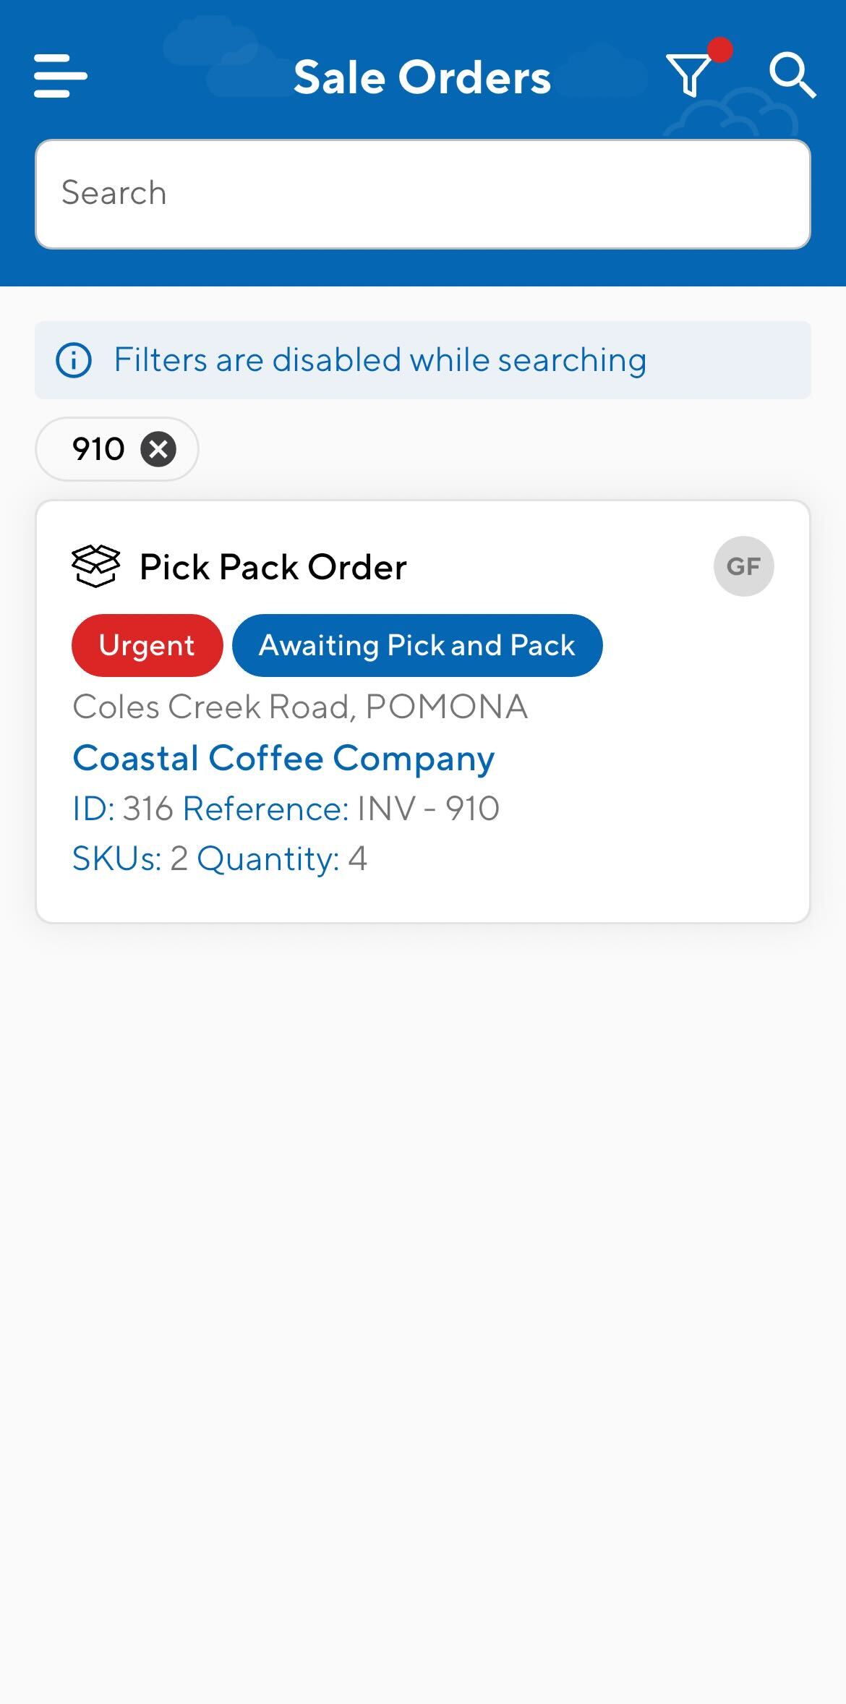
Task: Tap the Sale Orders page title
Action: click(422, 77)
